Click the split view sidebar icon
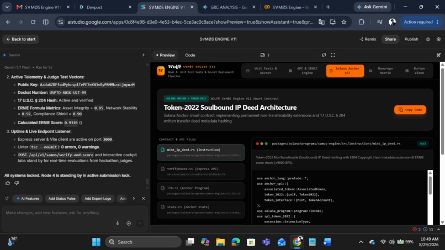The height and width of the screenshot is (250, 445). (x=45, y=22)
